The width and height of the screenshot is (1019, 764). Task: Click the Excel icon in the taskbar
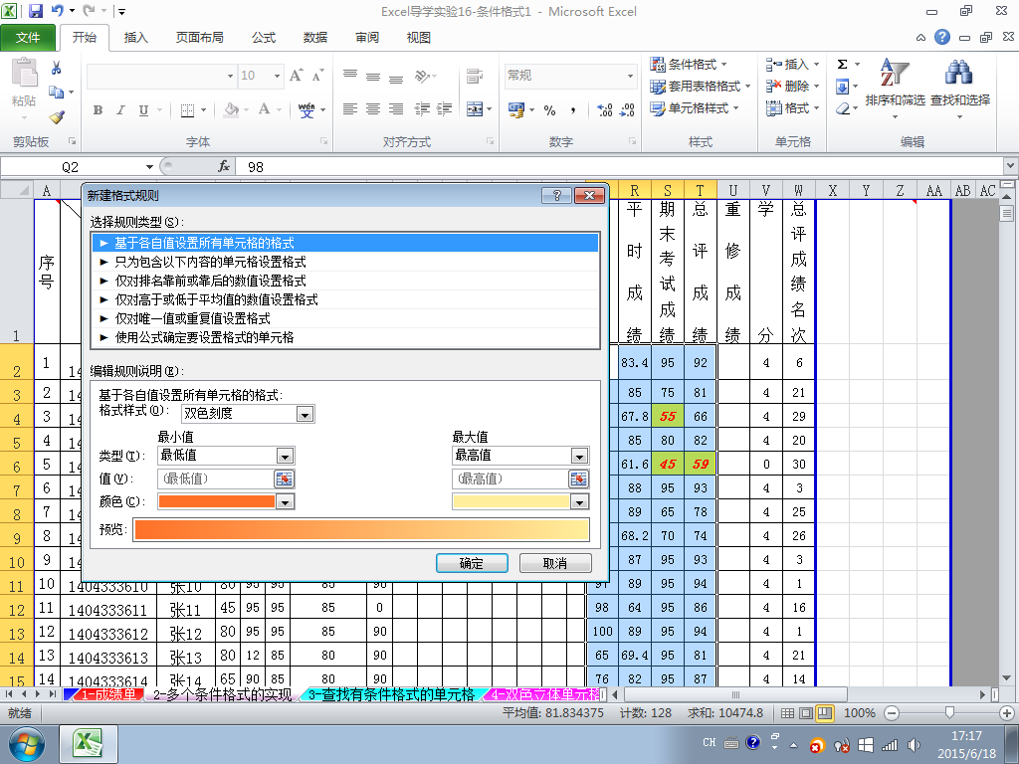[x=89, y=744]
